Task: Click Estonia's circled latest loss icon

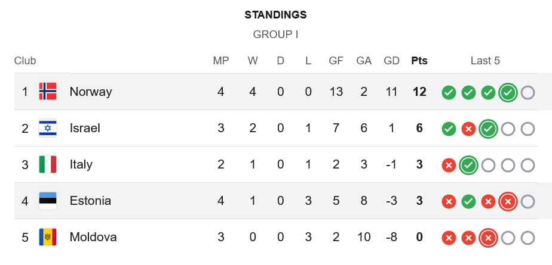Action: pos(508,201)
